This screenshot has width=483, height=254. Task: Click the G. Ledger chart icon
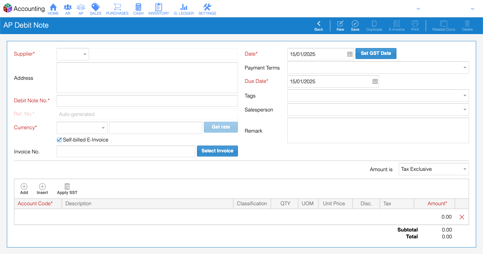click(184, 7)
